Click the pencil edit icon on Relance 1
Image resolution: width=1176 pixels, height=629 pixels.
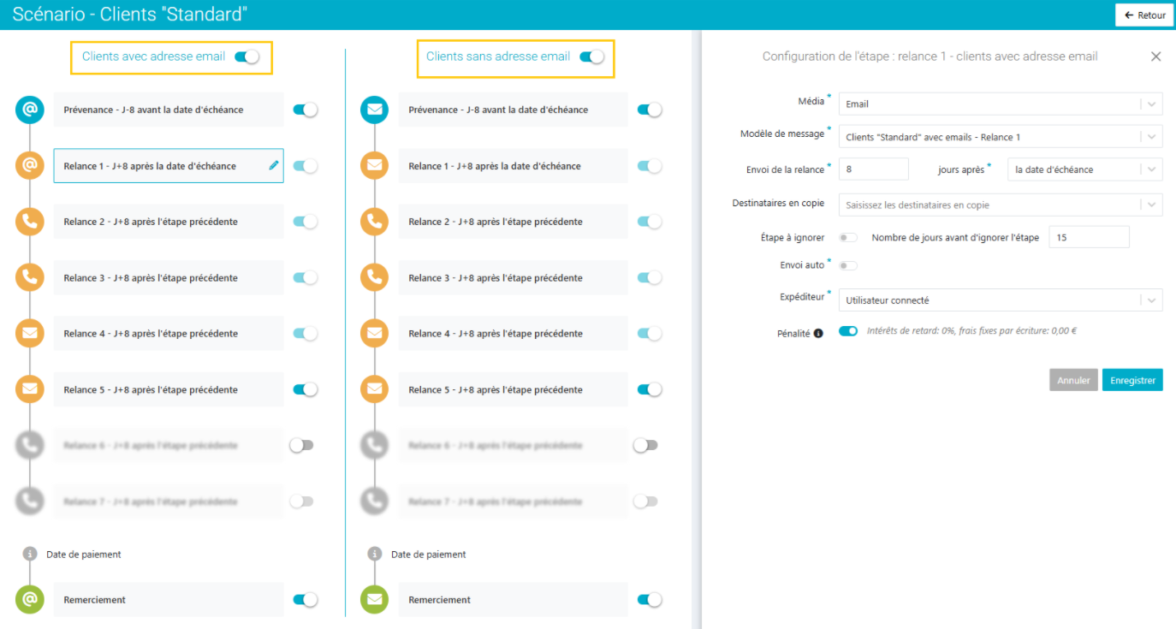pos(274,165)
